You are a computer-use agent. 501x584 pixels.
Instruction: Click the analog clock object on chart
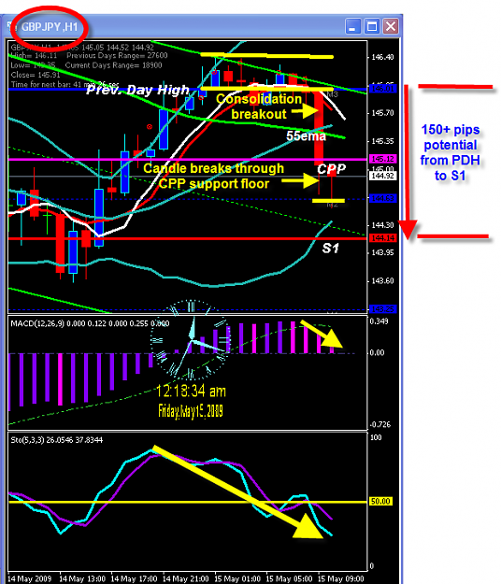coord(191,339)
